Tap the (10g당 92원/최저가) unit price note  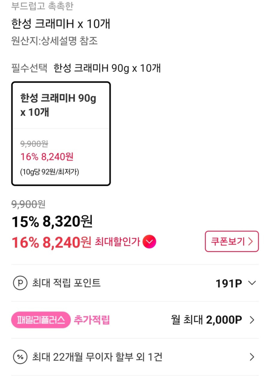pos(49,172)
